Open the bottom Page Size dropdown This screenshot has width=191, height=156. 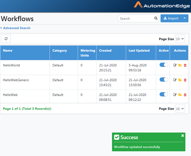[180, 109]
